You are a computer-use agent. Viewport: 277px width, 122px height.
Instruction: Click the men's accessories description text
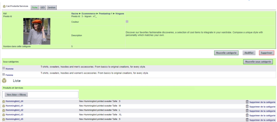point(93,67)
